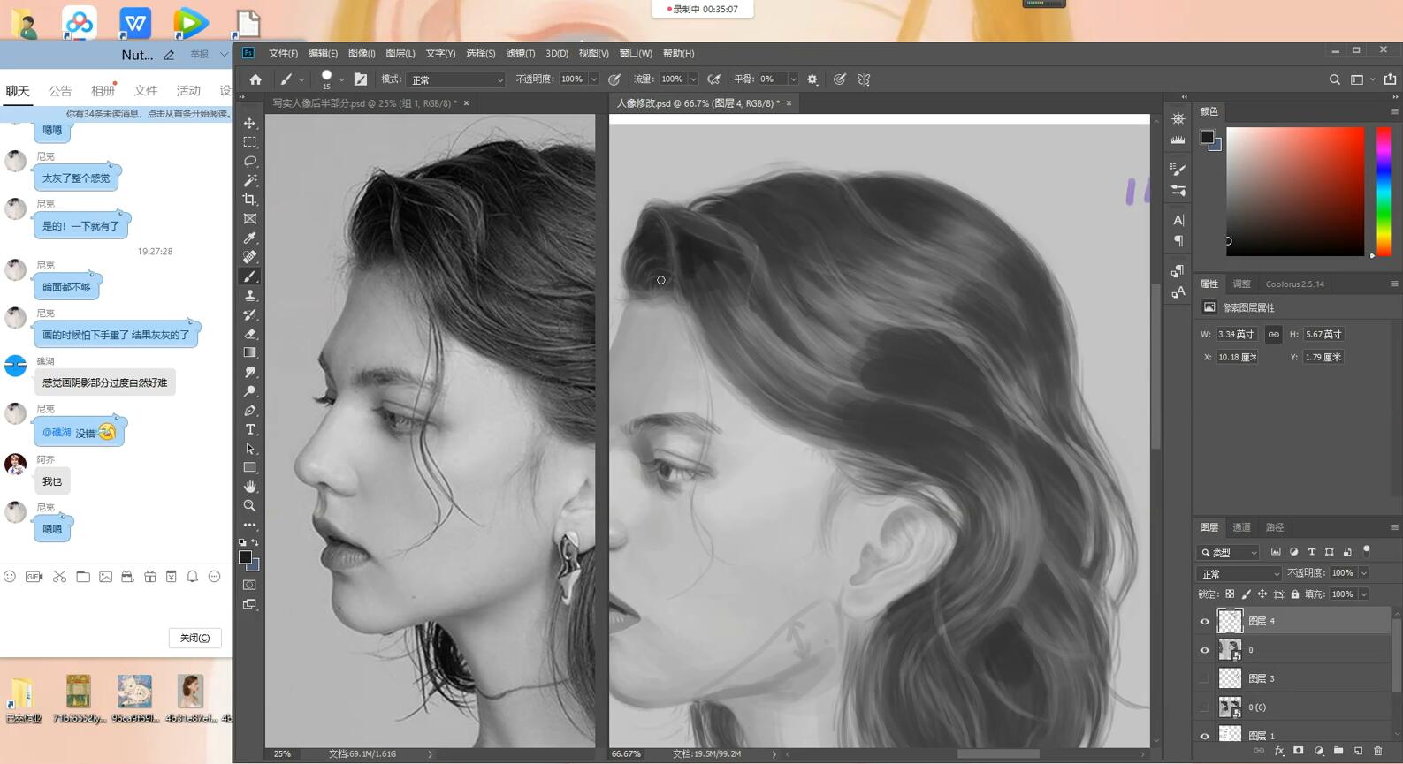Open the 滤镜(T) menu
1403x764 pixels.
point(520,53)
